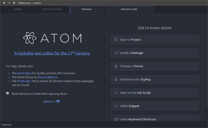208x128 pixels.
Task: Expand the Install a Package card
Action: coord(155,53)
